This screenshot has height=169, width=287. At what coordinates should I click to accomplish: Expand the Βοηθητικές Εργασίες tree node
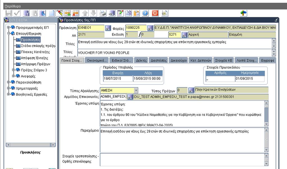8,94
